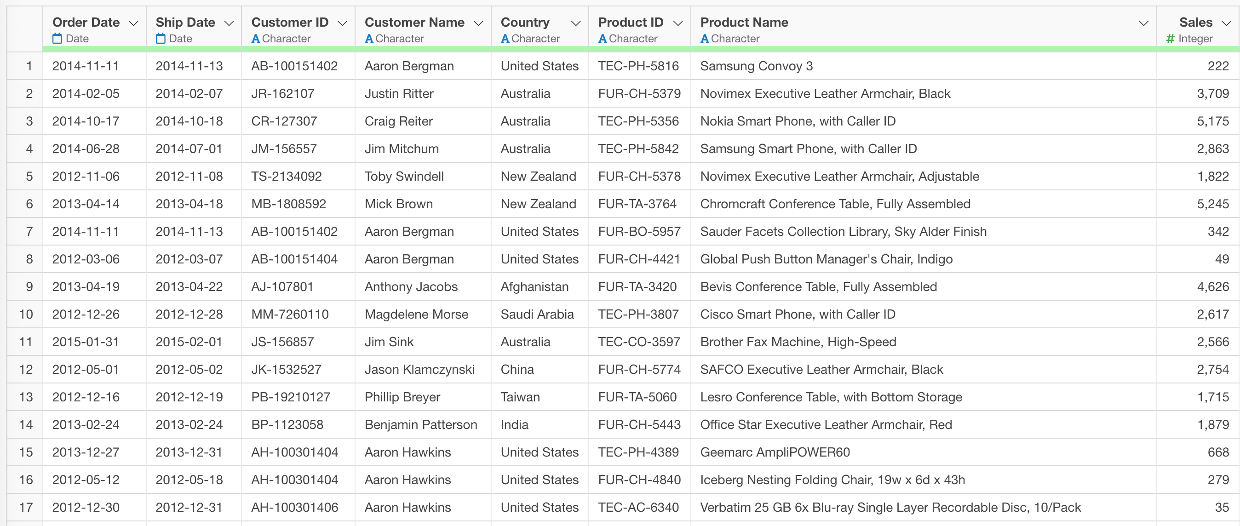The width and height of the screenshot is (1240, 526).
Task: Open the Customer Name column dropdown arrow
Action: [478, 23]
